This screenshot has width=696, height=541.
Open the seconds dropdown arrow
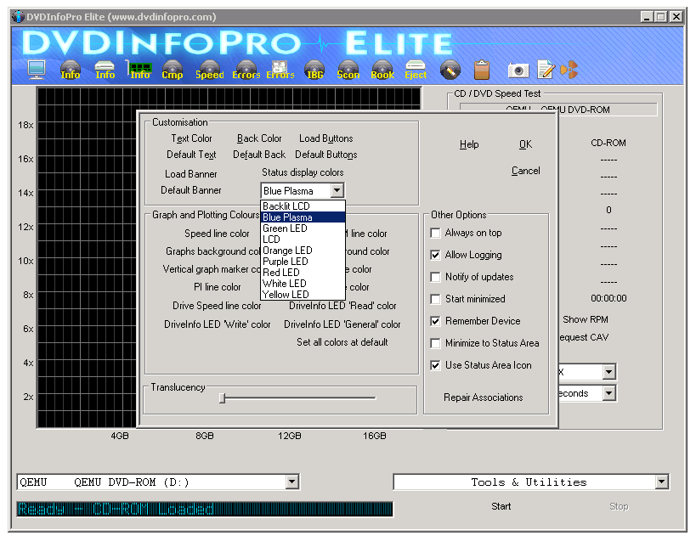tap(609, 393)
